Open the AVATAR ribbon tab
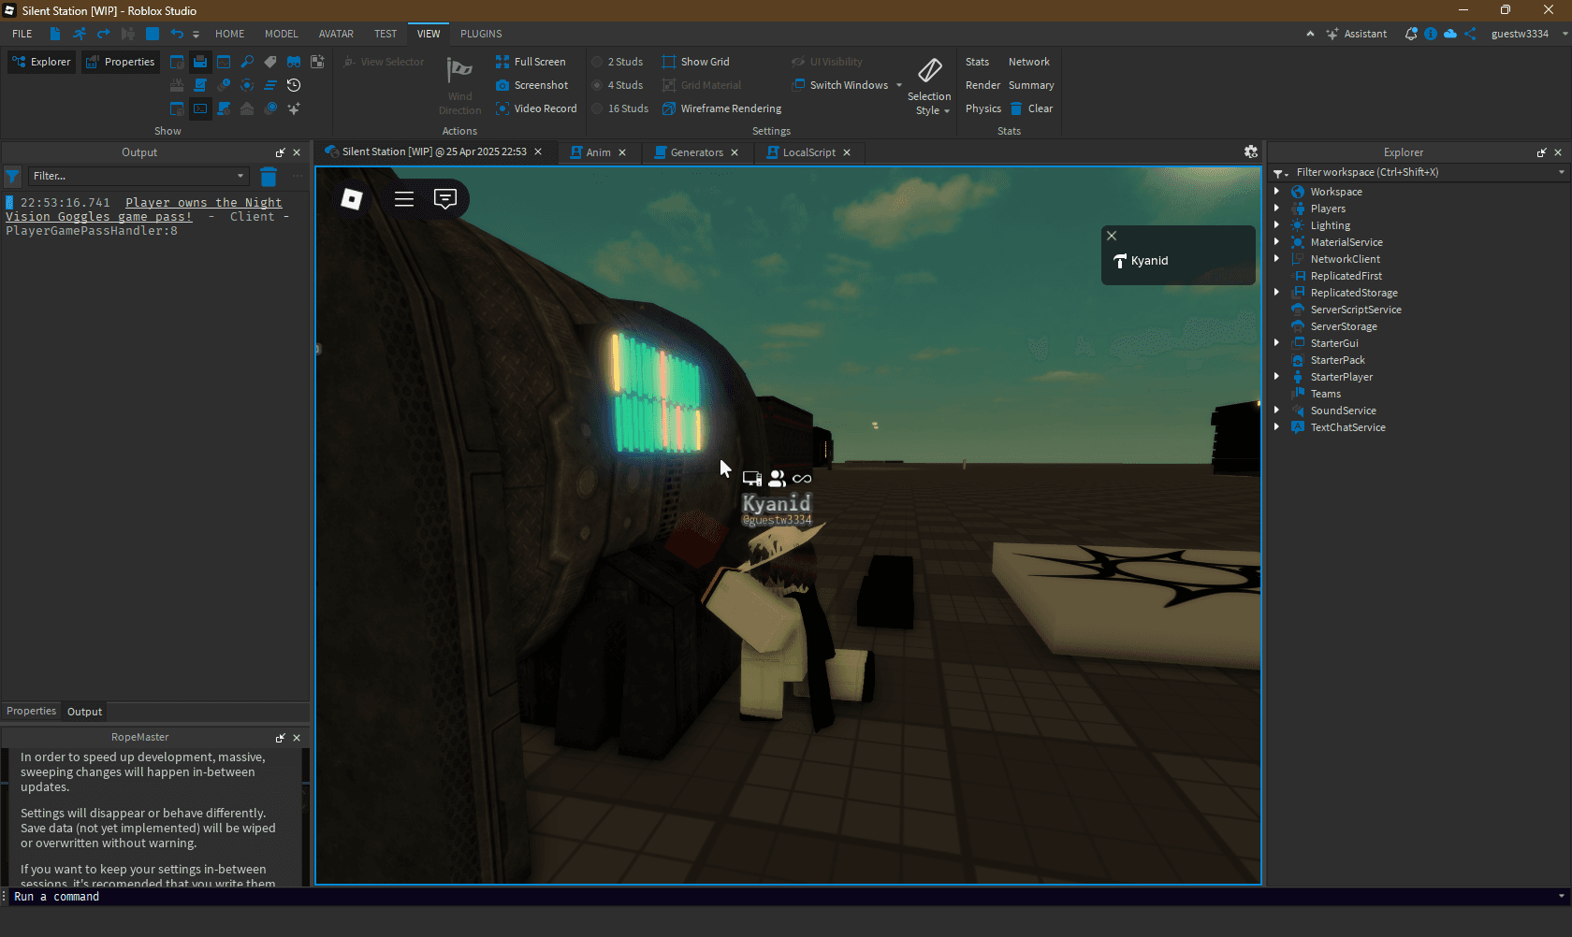 click(336, 34)
